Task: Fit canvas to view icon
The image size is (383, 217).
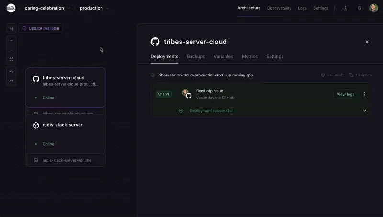Action: pyautogui.click(x=11, y=59)
